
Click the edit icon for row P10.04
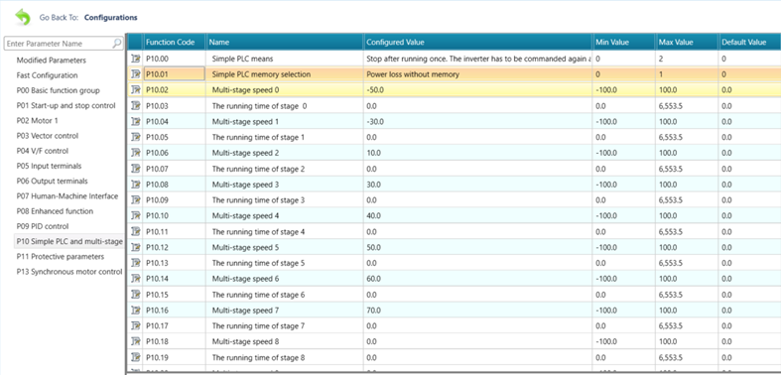click(136, 121)
